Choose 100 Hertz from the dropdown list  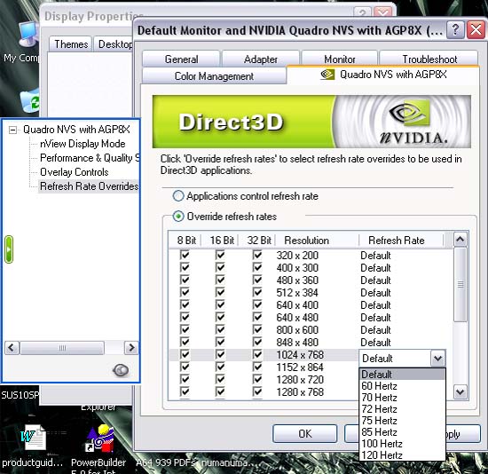402,444
